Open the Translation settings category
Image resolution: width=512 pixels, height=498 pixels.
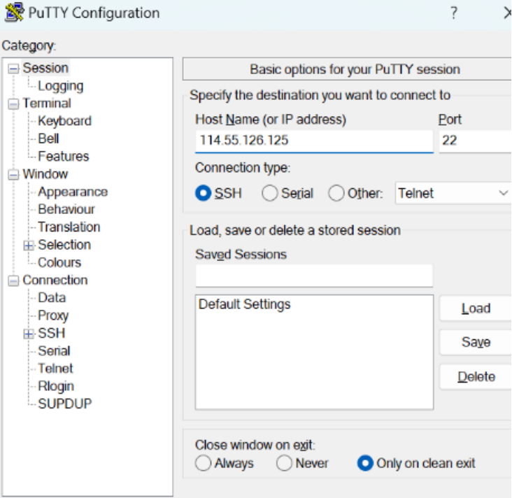coord(69,227)
